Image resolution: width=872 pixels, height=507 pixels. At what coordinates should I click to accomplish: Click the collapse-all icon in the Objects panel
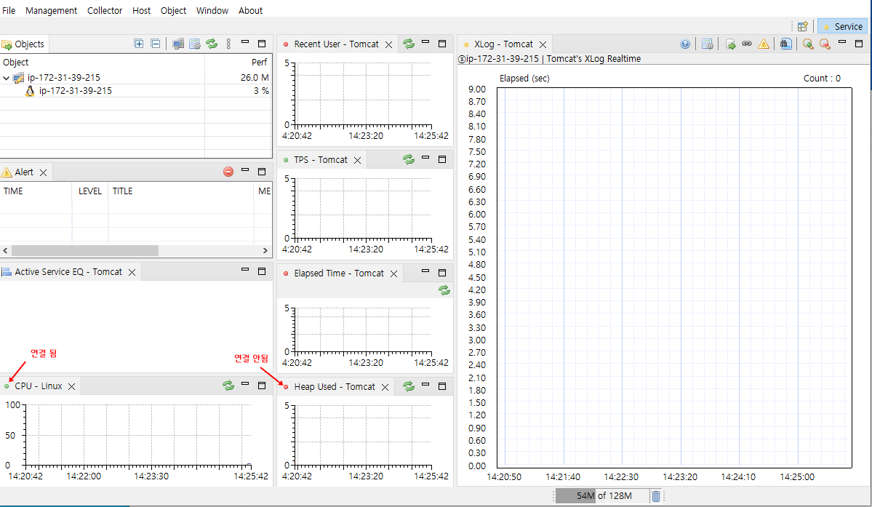[x=156, y=44]
